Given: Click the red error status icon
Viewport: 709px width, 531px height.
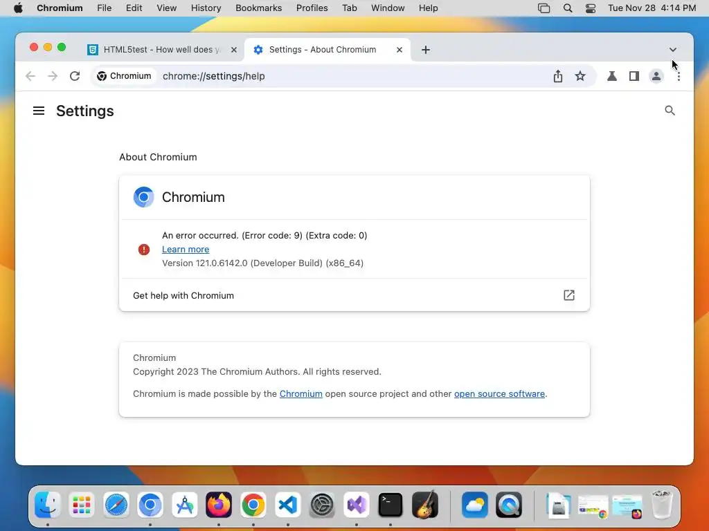Looking at the screenshot, I should tap(144, 249).
